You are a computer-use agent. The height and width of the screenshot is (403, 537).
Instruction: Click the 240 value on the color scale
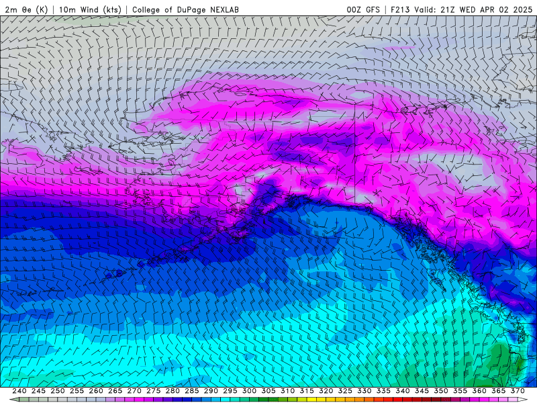19,391
